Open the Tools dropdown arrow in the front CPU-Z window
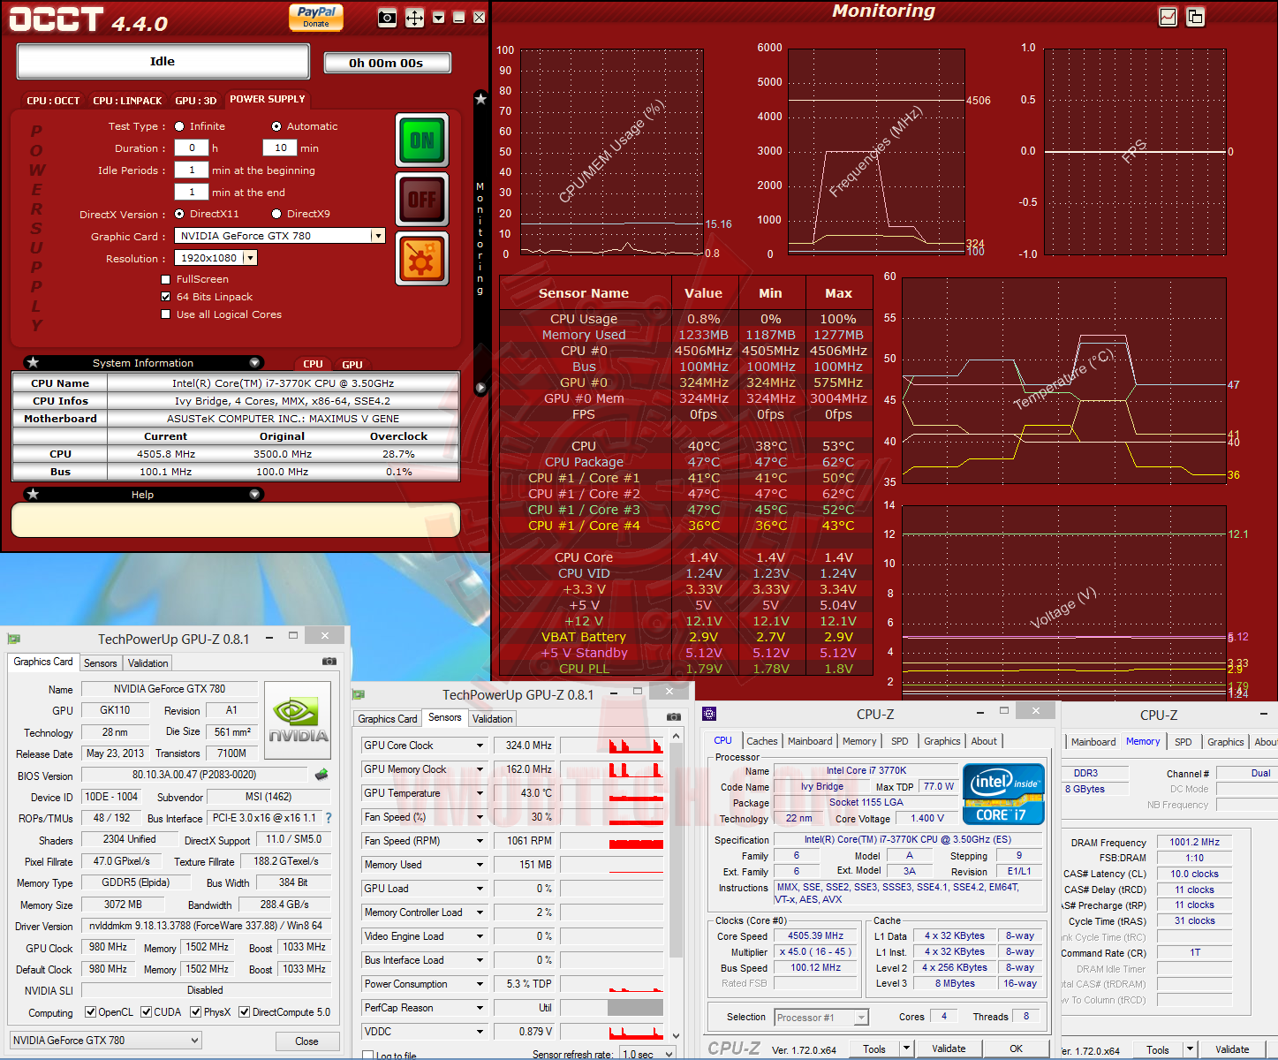 905,1049
